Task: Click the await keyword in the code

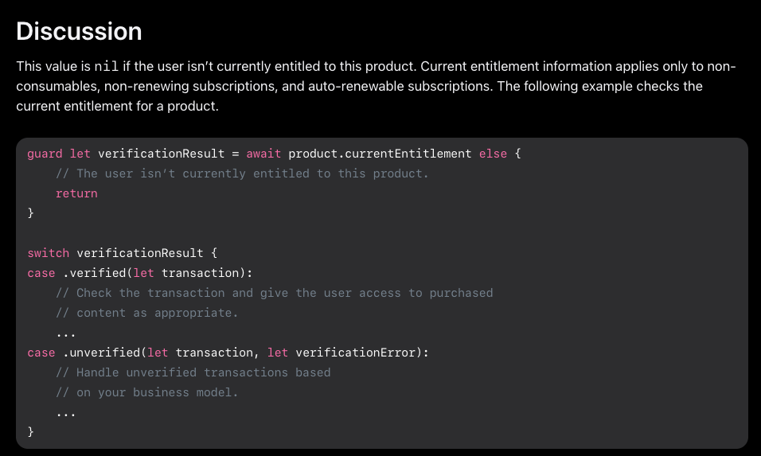Action: pos(263,154)
